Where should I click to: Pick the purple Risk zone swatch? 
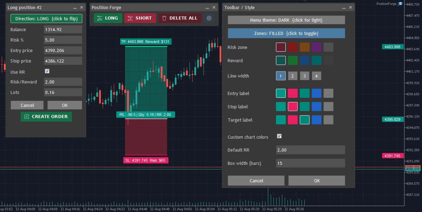[x=317, y=47]
